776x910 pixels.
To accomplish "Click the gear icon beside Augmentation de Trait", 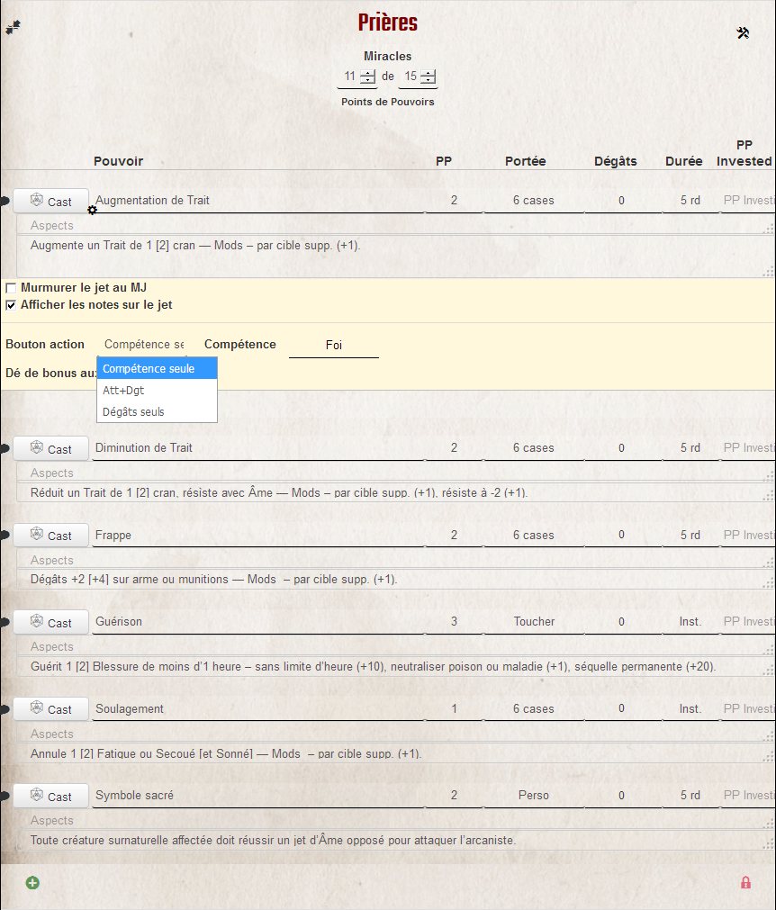I will tap(92, 210).
